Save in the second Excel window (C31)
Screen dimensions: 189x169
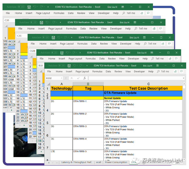point(41,23)
